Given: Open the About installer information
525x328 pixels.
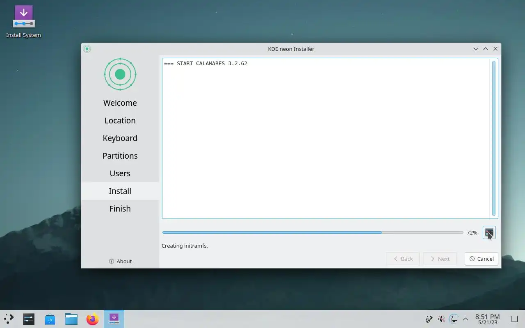Looking at the screenshot, I should tap(120, 261).
